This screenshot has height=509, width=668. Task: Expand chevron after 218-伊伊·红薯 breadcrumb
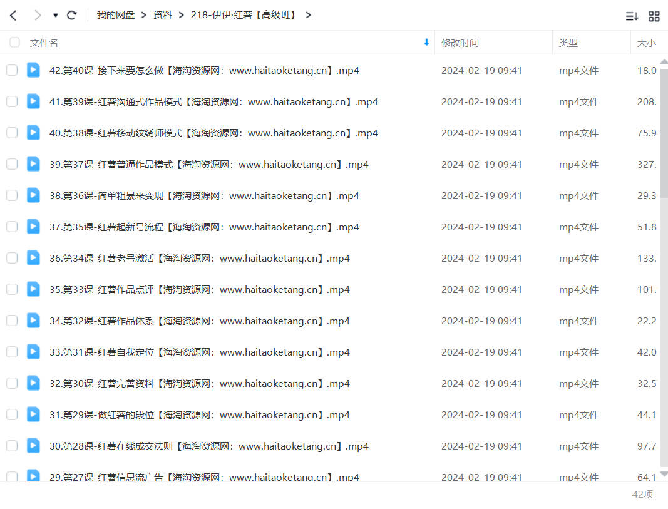click(309, 15)
